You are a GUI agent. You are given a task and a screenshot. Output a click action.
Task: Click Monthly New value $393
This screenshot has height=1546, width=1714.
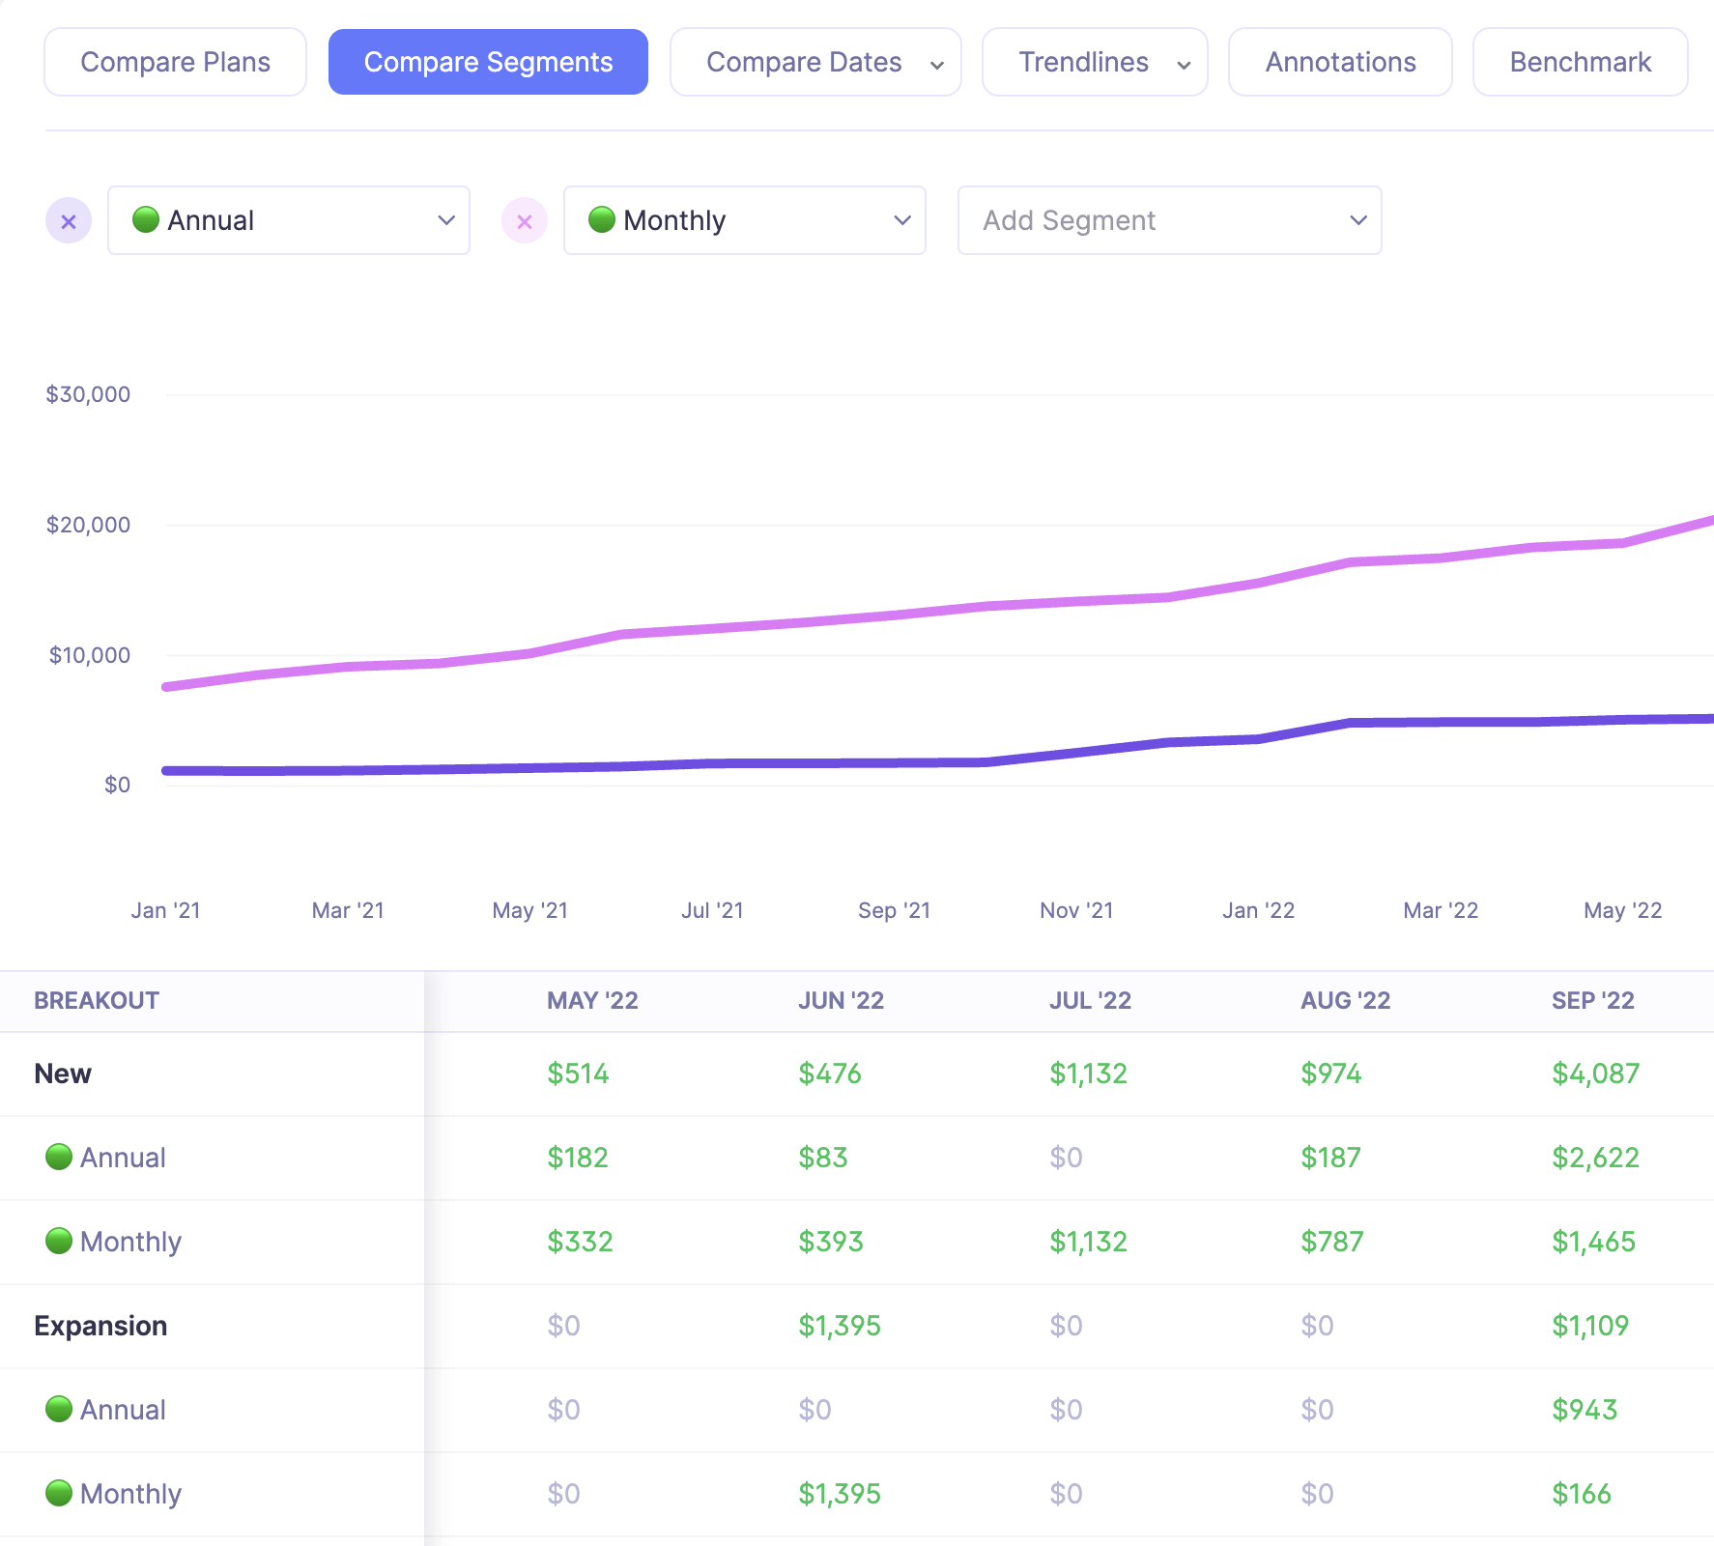pos(830,1242)
